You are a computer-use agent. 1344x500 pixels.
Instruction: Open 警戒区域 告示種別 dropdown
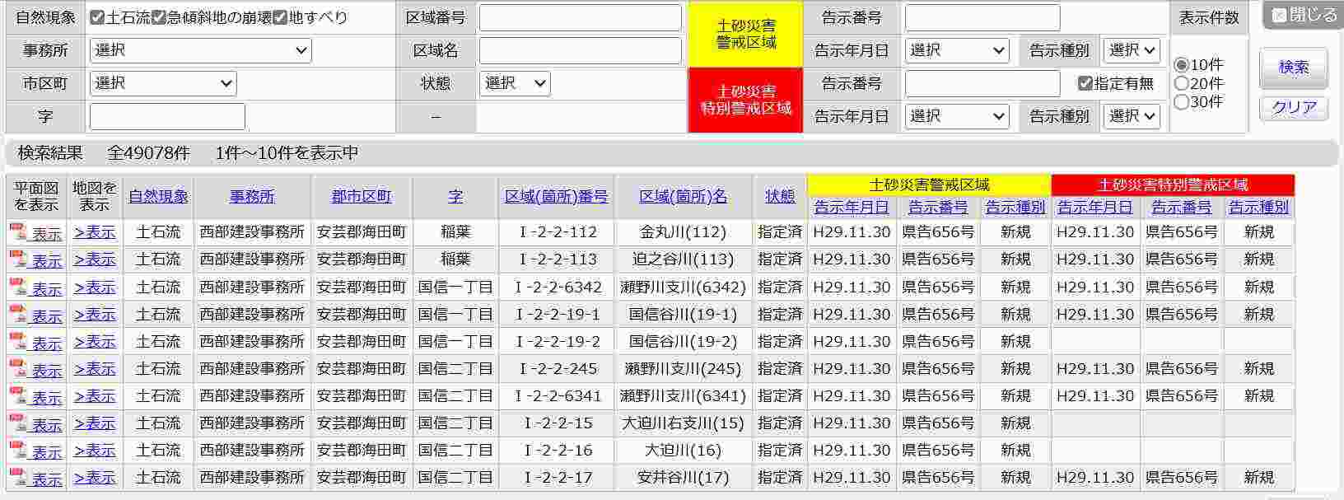pyautogui.click(x=1132, y=50)
